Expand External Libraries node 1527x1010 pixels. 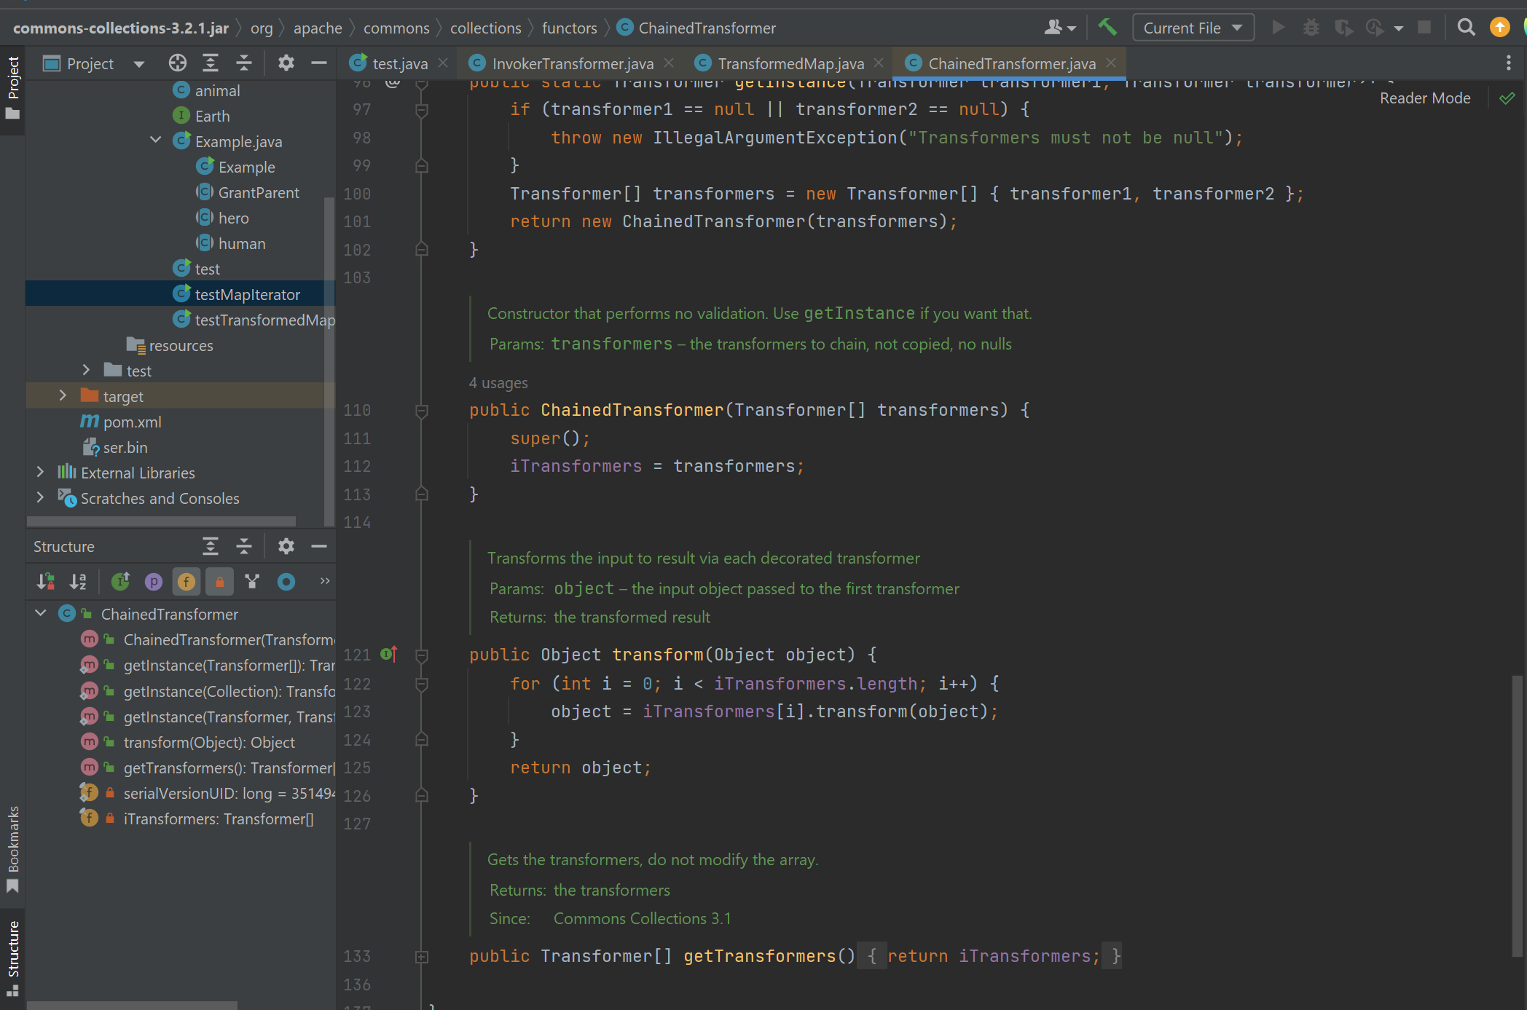click(40, 473)
